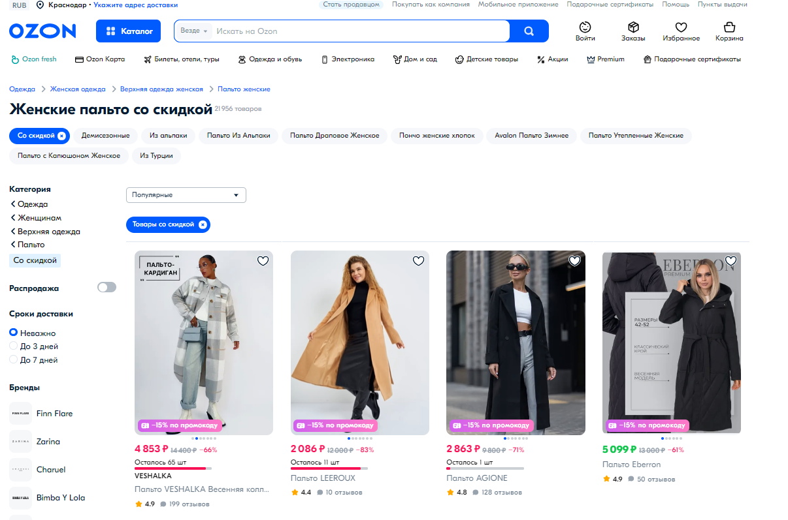The height and width of the screenshot is (520, 788).
Task: Click the Укажите адрес доставки link
Action: tap(135, 5)
